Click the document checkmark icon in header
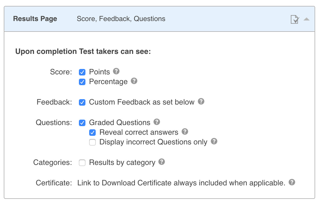Viewport: 320px width, 201px height. tap(295, 19)
